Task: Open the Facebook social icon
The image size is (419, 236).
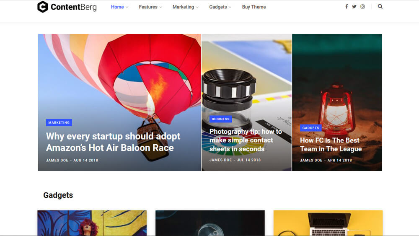Action: [347, 7]
